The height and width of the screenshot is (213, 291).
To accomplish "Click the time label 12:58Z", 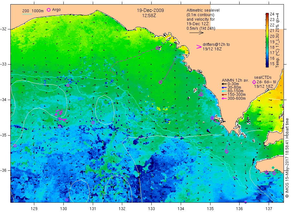I will (149, 15).
